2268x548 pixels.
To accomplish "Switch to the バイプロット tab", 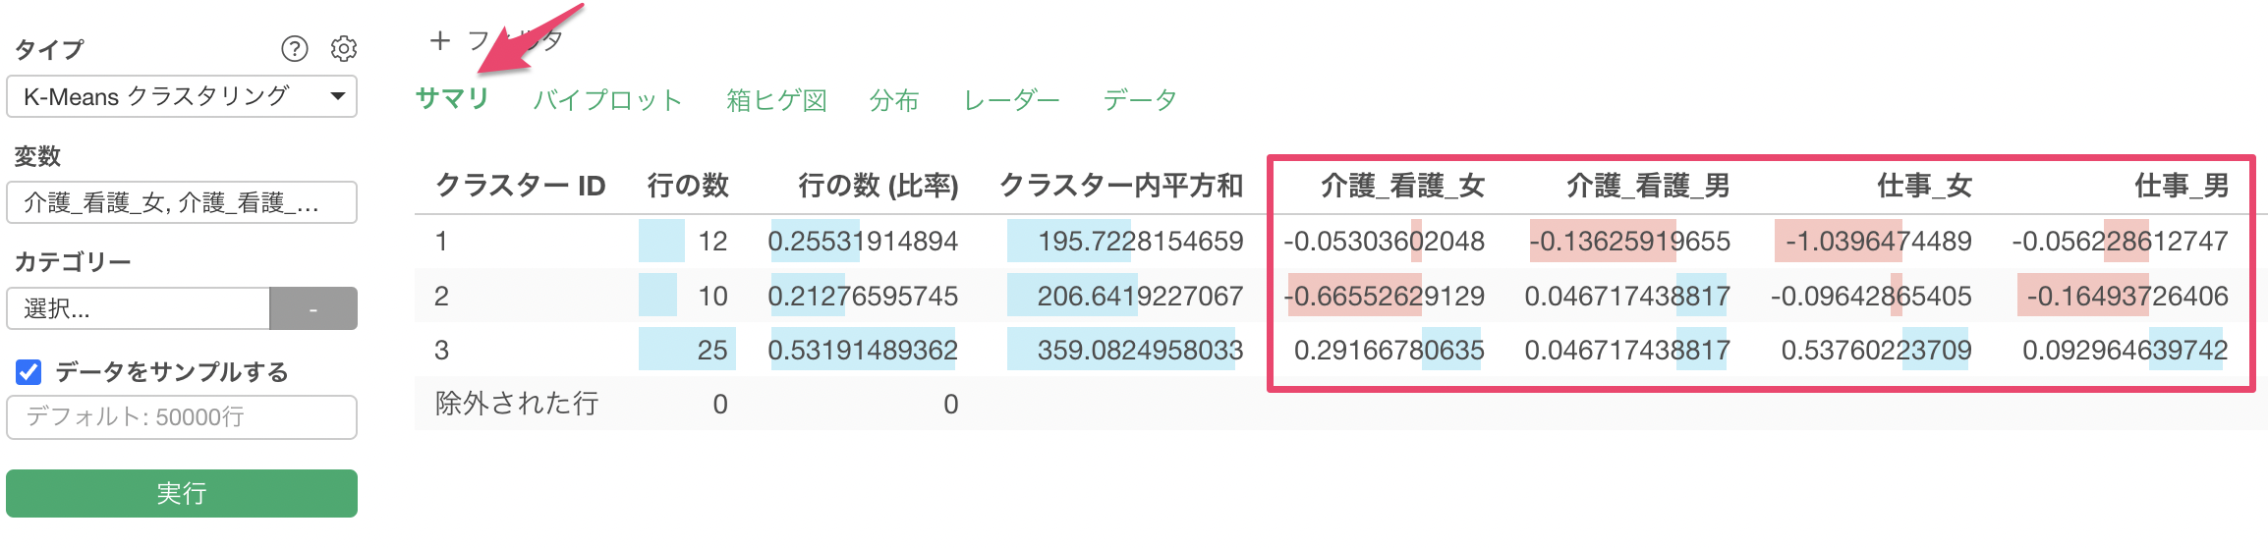I will point(607,100).
